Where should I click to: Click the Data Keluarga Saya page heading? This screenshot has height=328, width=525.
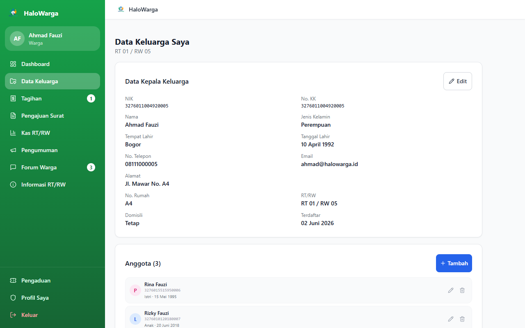152,42
